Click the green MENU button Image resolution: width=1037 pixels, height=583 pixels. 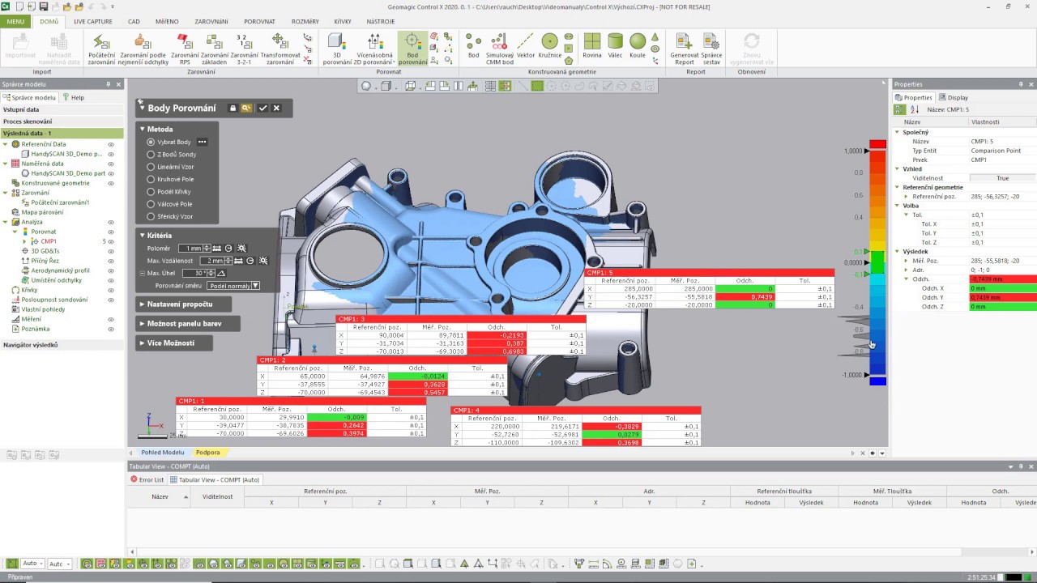click(15, 22)
